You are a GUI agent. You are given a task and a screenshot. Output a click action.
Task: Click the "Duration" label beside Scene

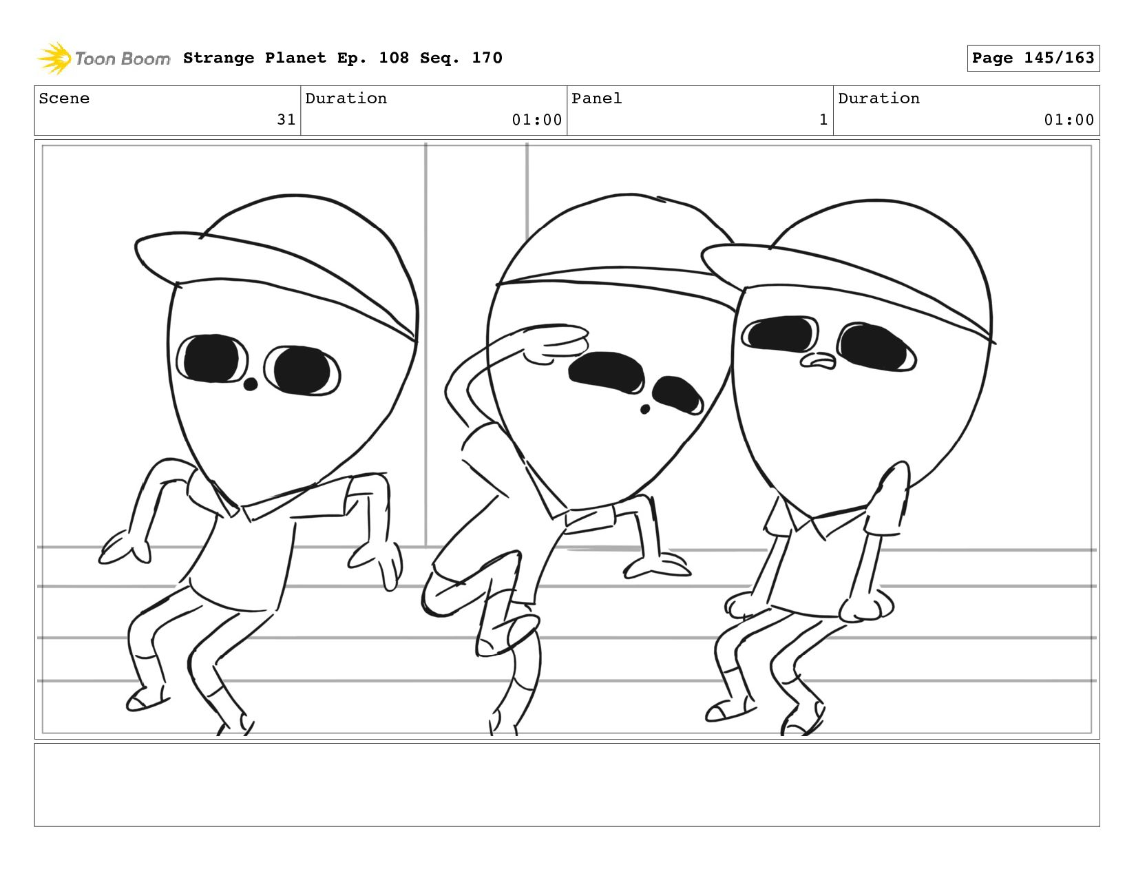click(x=346, y=98)
